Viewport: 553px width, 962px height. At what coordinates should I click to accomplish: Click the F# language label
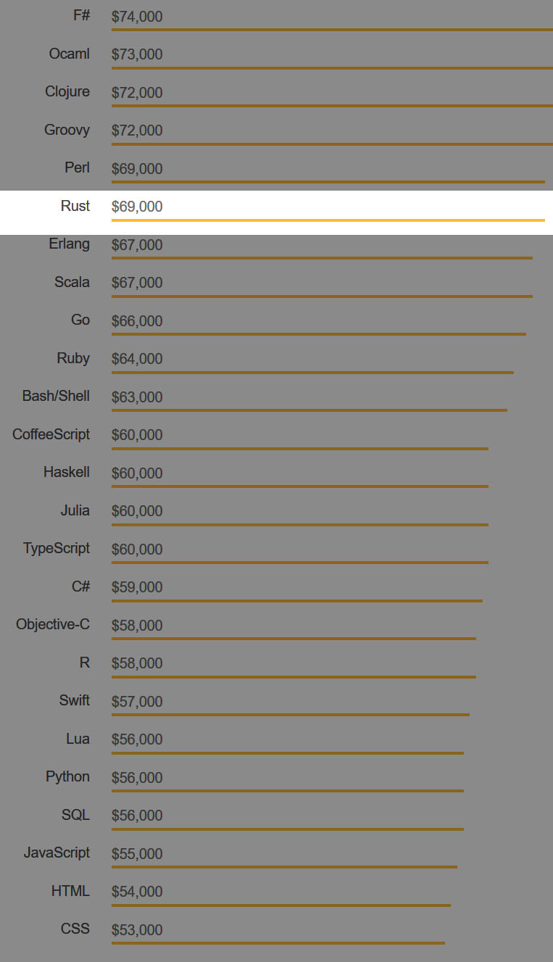[81, 15]
